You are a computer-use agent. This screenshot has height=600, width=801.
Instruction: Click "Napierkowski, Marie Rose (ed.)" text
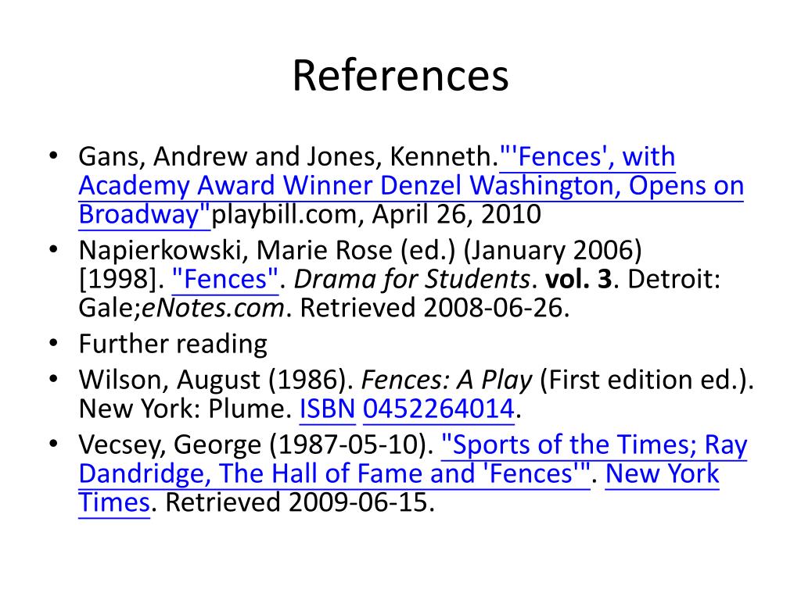[x=267, y=250]
